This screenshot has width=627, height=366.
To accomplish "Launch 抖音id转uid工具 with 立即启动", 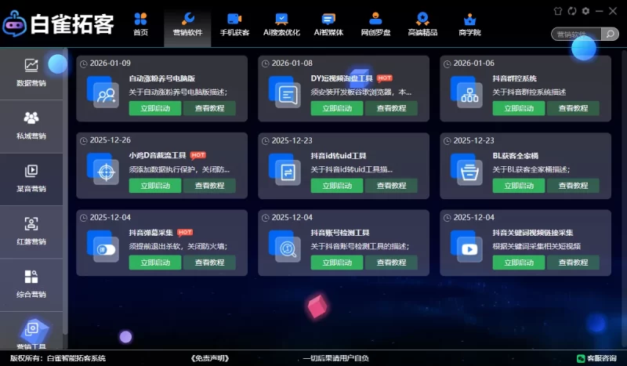I will [337, 186].
